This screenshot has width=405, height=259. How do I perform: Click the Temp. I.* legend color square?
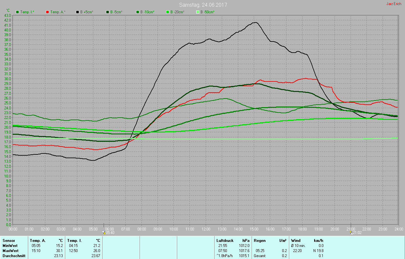click(x=17, y=12)
